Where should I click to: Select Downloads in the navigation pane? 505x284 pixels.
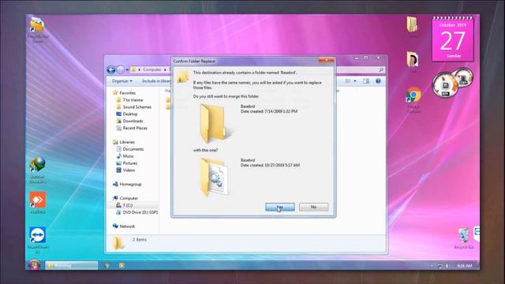pyautogui.click(x=133, y=121)
